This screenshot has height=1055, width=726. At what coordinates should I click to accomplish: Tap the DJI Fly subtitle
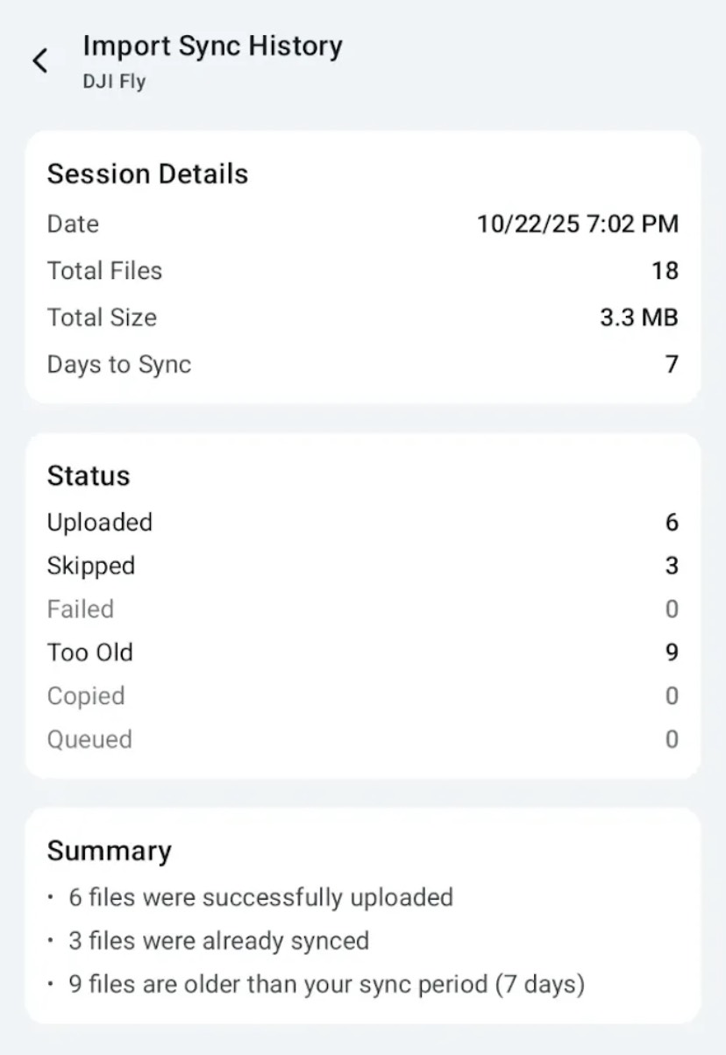point(114,82)
